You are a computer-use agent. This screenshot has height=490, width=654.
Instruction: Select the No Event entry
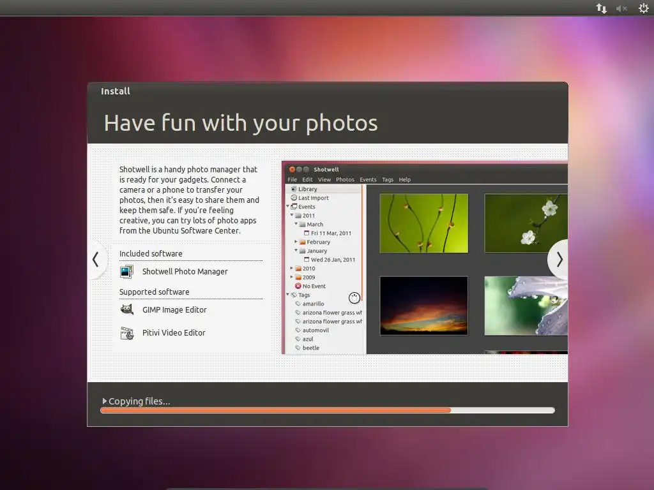point(314,286)
